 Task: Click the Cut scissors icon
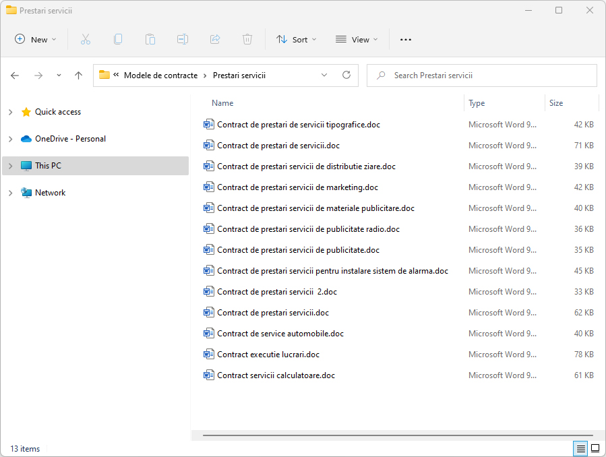(86, 39)
